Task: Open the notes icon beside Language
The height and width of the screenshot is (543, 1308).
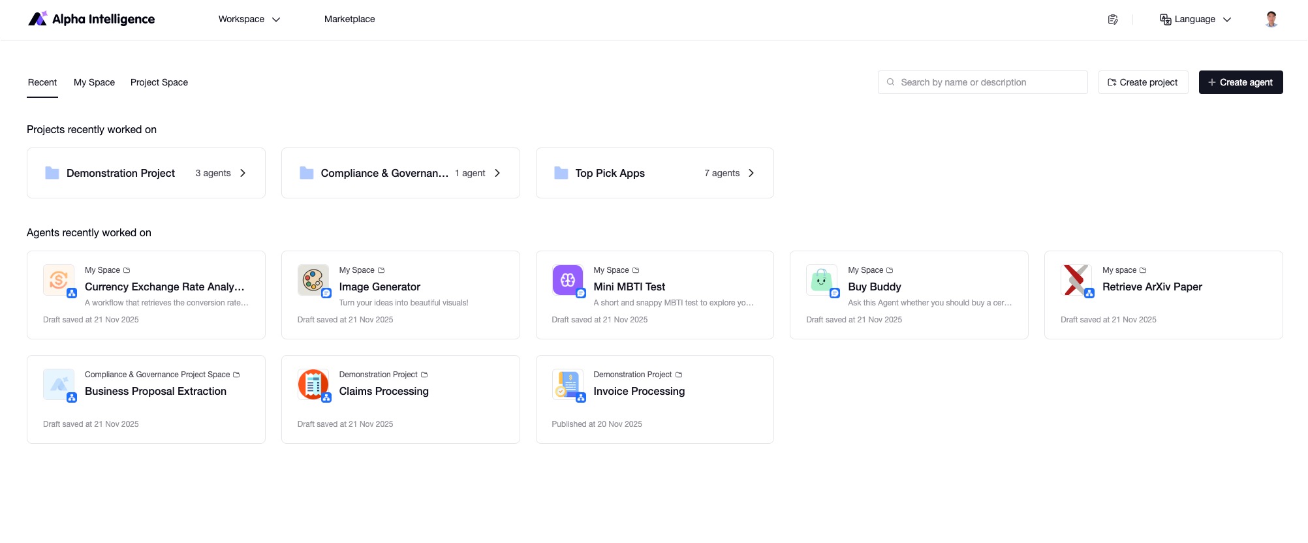Action: [1113, 20]
